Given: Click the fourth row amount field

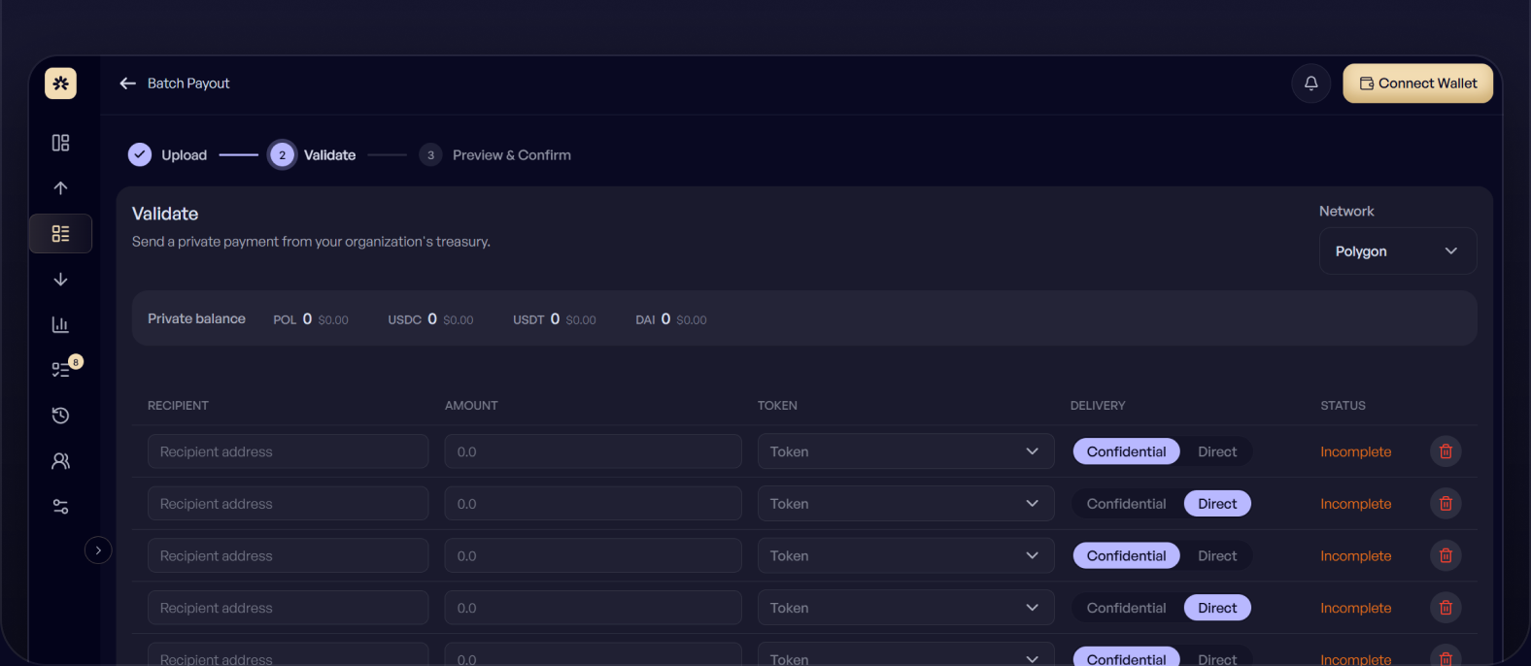Looking at the screenshot, I should [593, 608].
